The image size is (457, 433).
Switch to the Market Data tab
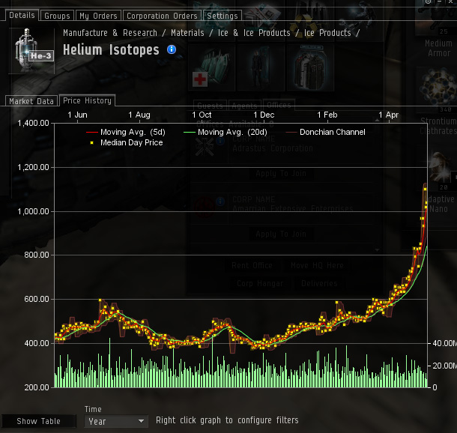click(31, 101)
